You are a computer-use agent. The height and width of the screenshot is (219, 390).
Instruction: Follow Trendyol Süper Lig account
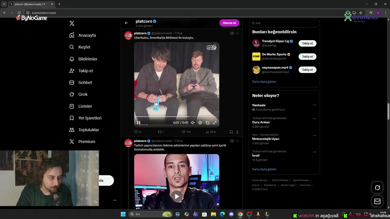point(307,43)
